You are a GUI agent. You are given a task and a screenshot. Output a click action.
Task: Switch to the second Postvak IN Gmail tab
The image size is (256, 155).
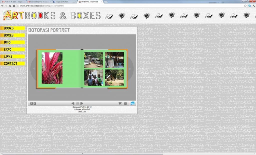(39, 2)
